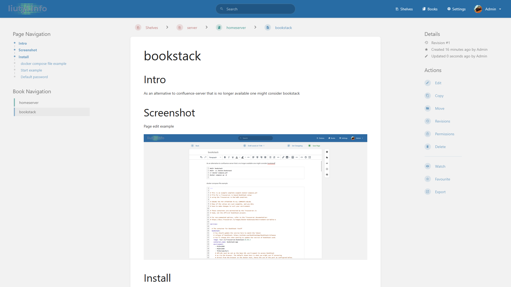
Task: Click the Edit pencil icon
Action: (x=427, y=83)
